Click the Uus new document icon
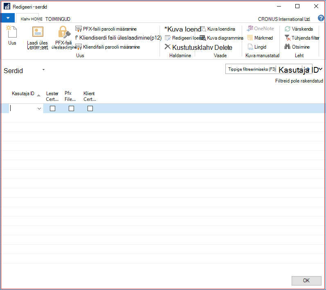The height and width of the screenshot is (290, 326). click(12, 31)
